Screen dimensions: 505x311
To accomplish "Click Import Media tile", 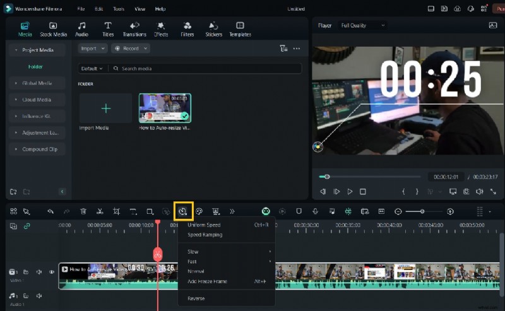I will (105, 109).
